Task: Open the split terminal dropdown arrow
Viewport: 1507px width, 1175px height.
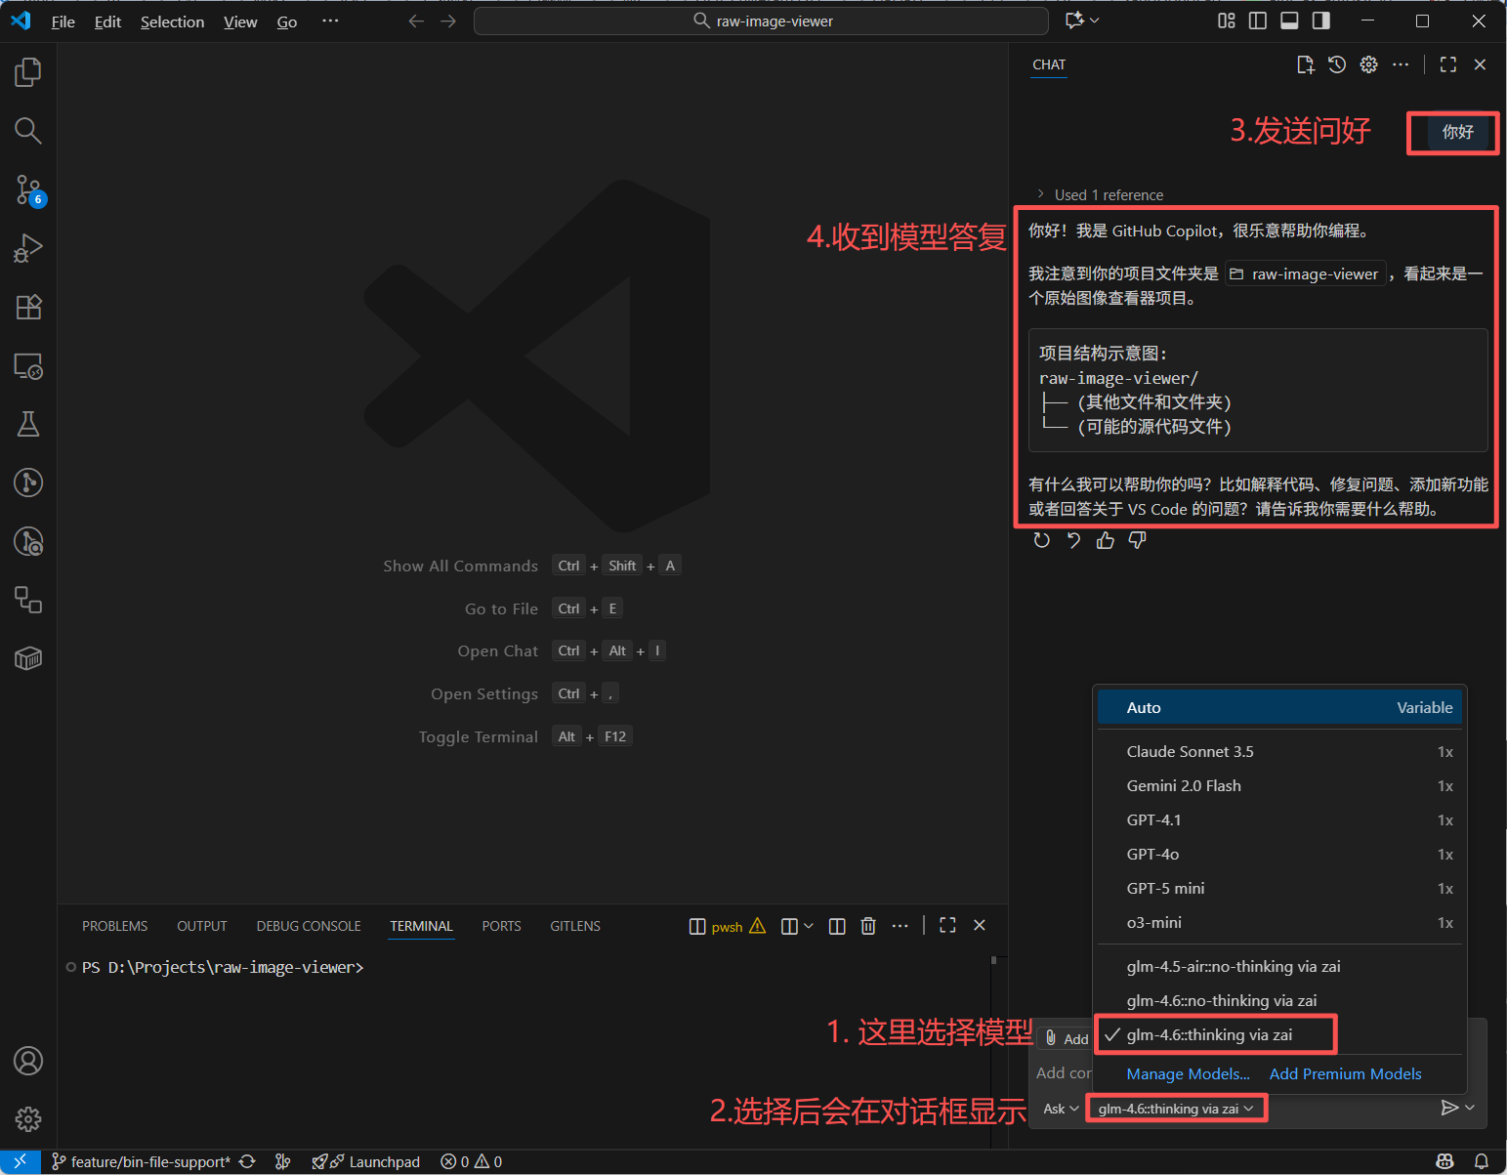Action: click(809, 925)
